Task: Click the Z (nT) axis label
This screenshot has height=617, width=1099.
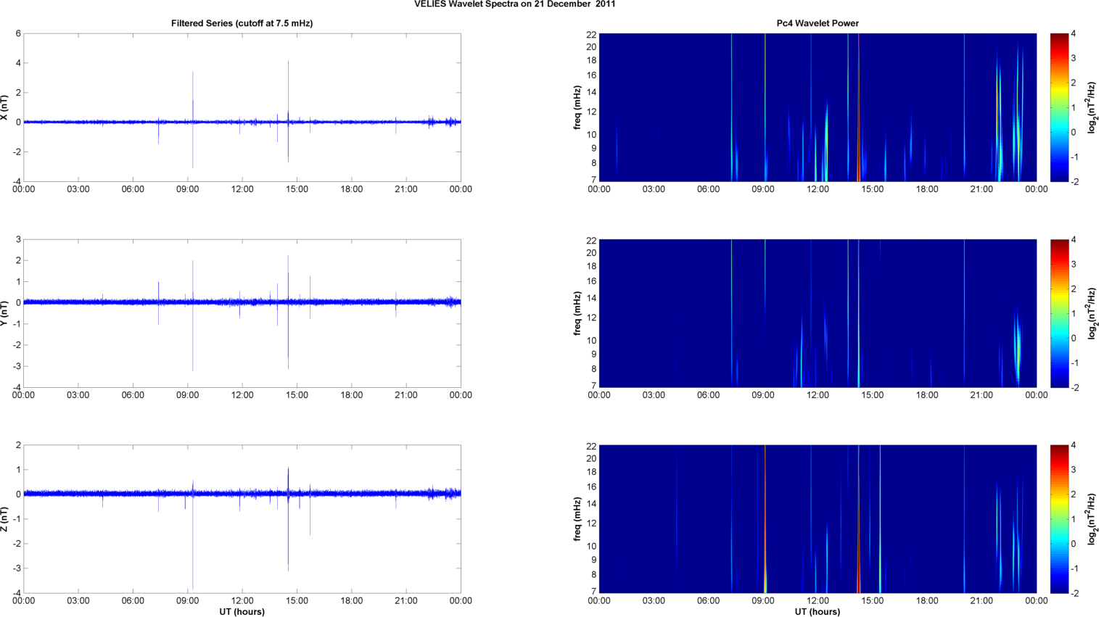Action: coord(4,519)
